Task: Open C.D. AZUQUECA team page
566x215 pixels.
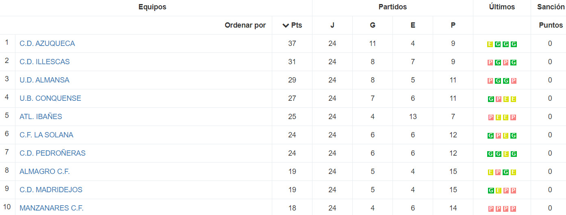Action: pyautogui.click(x=47, y=43)
